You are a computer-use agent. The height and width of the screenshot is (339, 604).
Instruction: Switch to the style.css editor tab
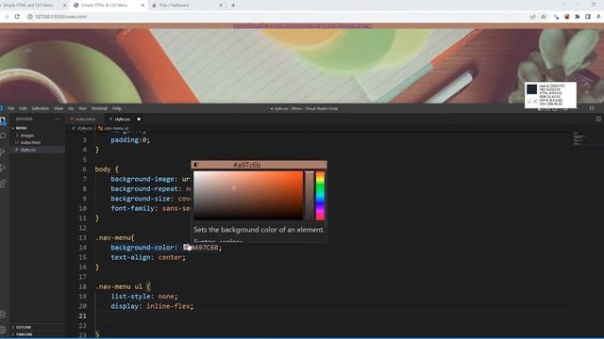click(123, 120)
